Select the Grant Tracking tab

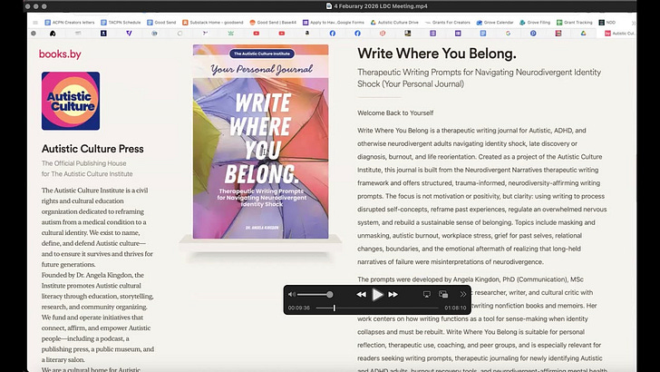click(576, 21)
